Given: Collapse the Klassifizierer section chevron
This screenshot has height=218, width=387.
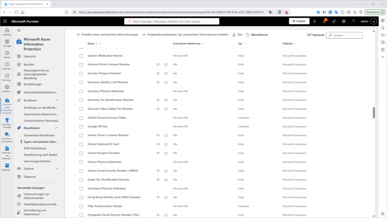Looking at the screenshot, I should pyautogui.click(x=57, y=128).
